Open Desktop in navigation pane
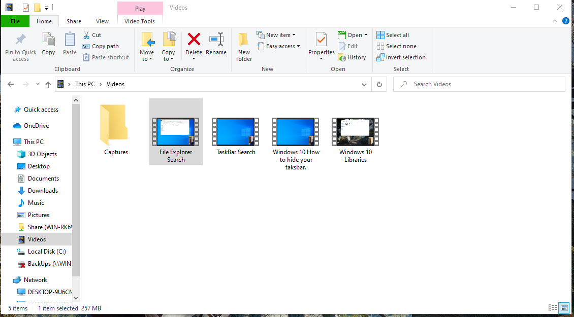 pyautogui.click(x=34, y=166)
